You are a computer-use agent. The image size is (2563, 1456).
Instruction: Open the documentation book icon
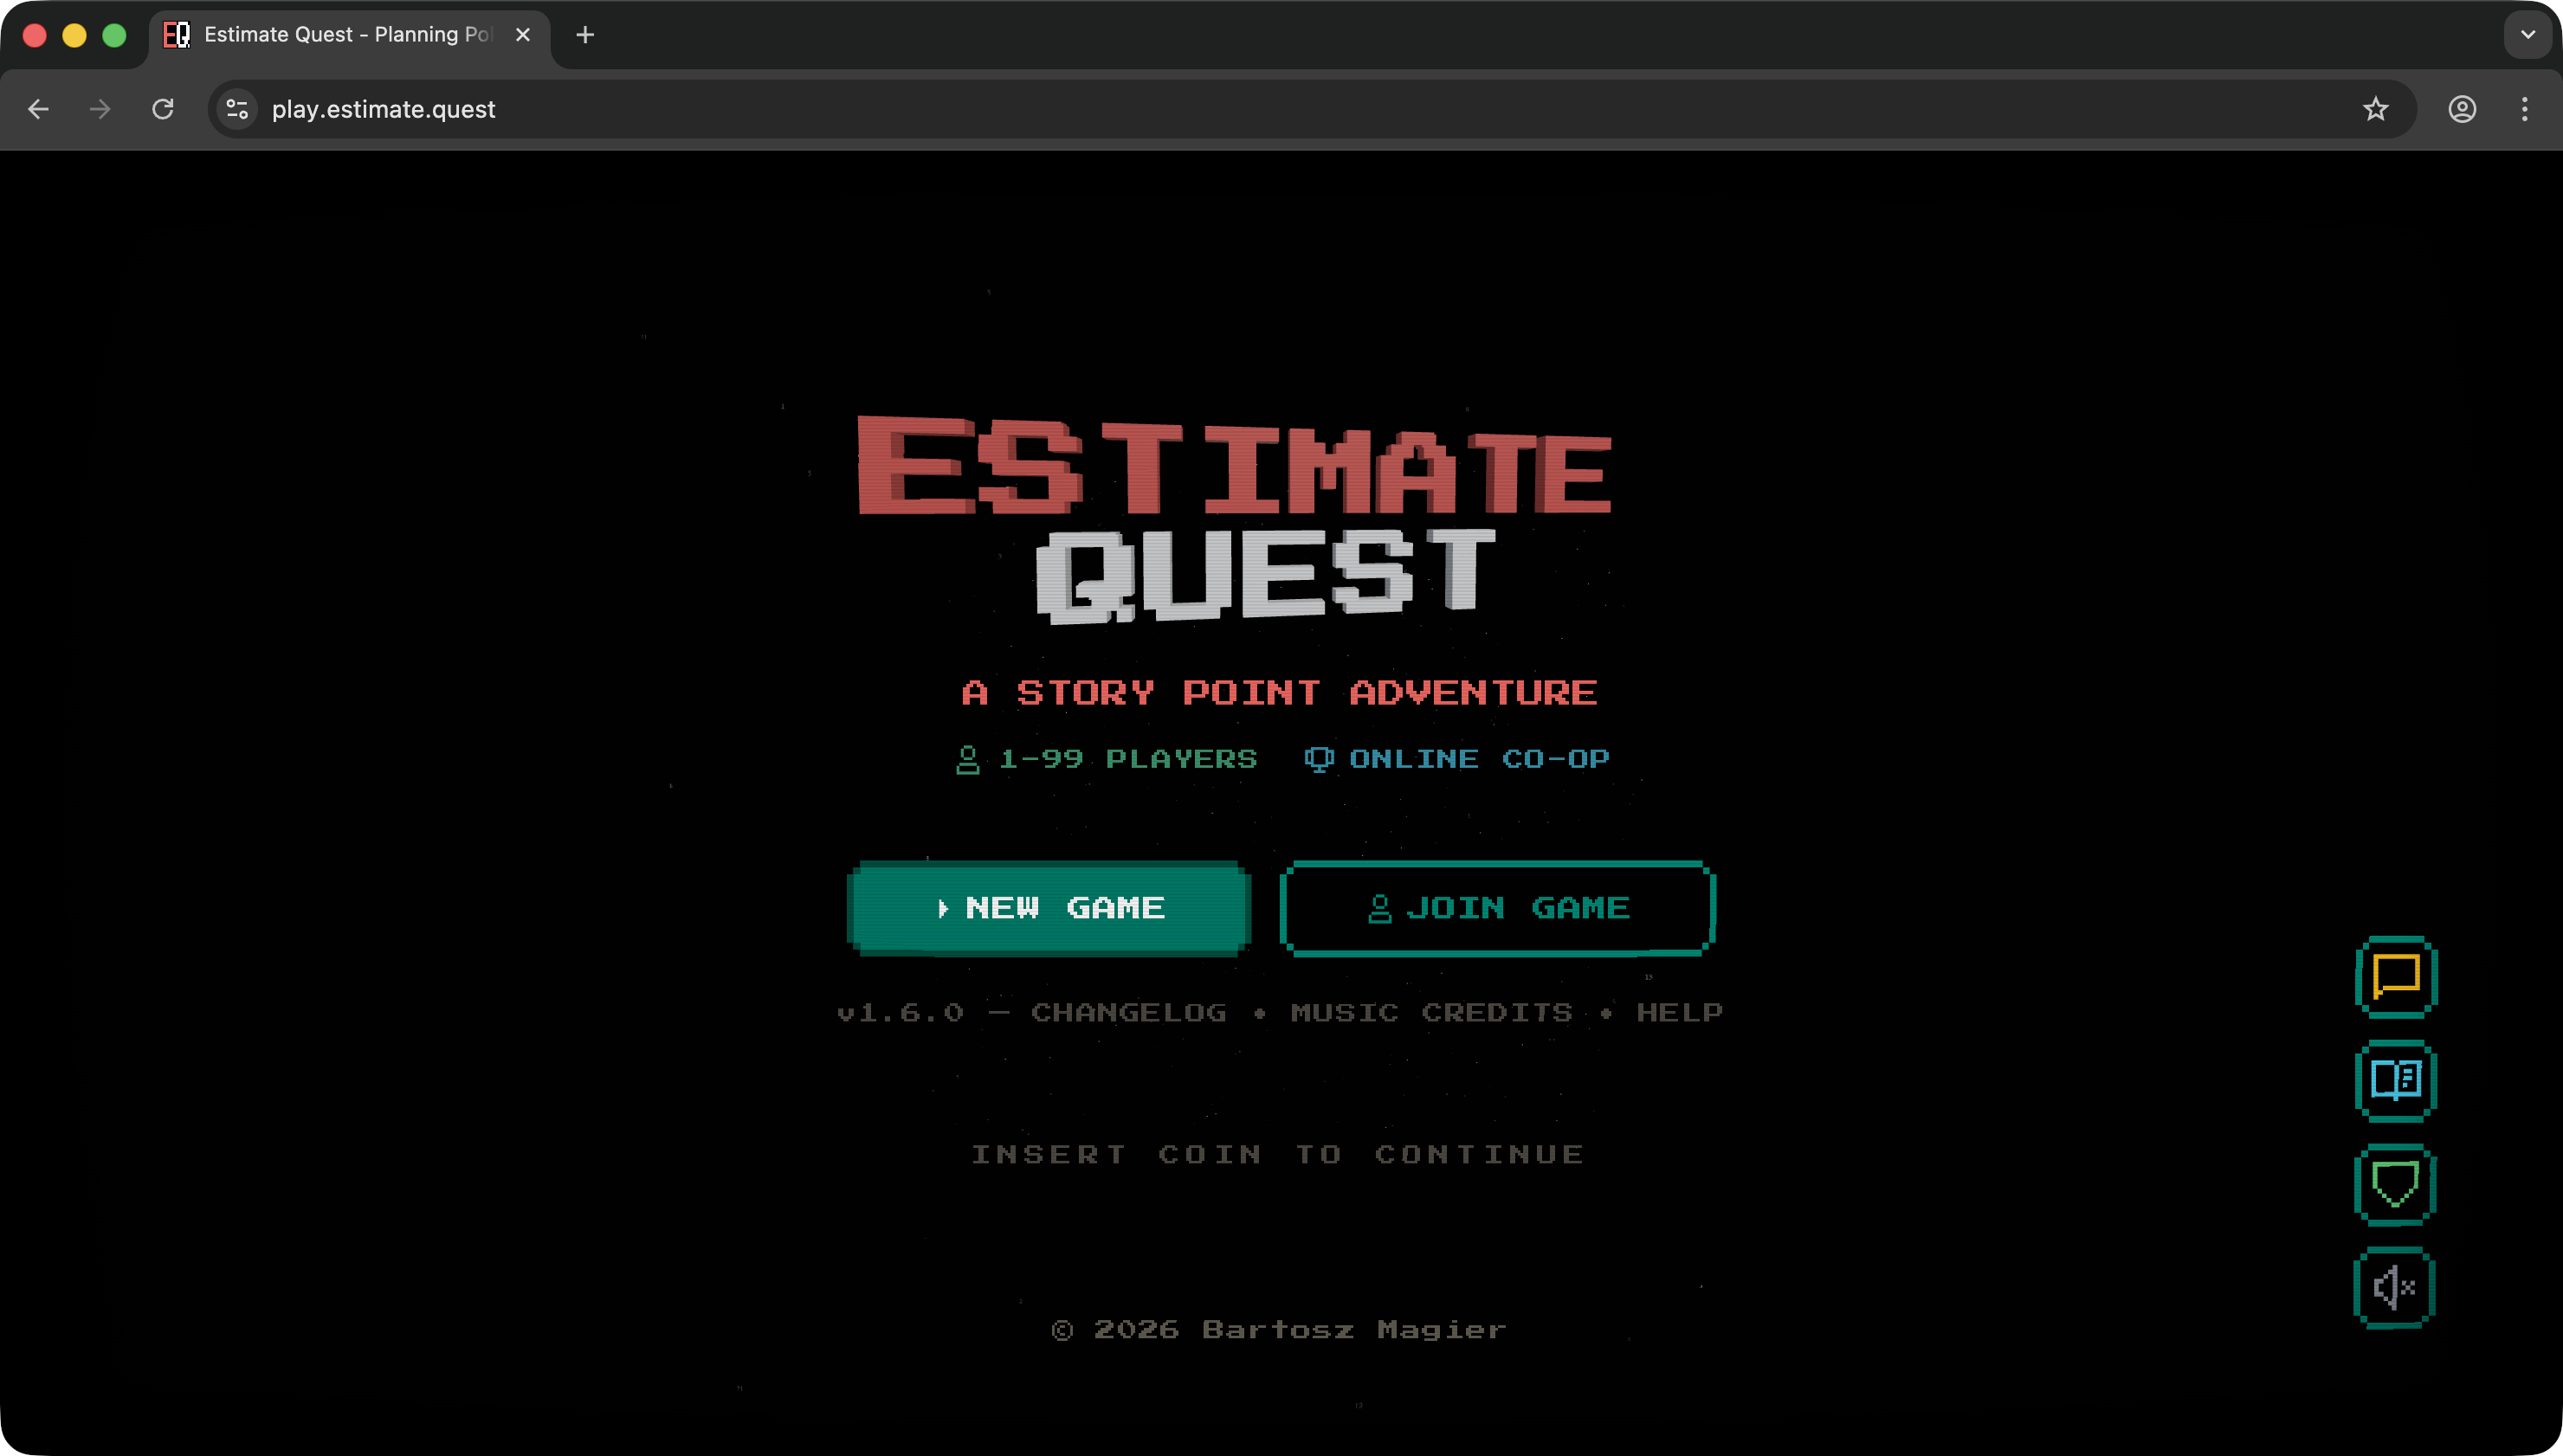(2394, 1081)
